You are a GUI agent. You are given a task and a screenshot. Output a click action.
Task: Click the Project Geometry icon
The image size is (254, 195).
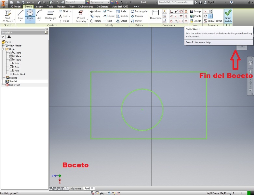[x=81, y=13]
